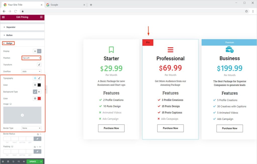Viewport: 257px width, 164px height.
Task: Click the Typography global globe icon
Action: pos(35,78)
